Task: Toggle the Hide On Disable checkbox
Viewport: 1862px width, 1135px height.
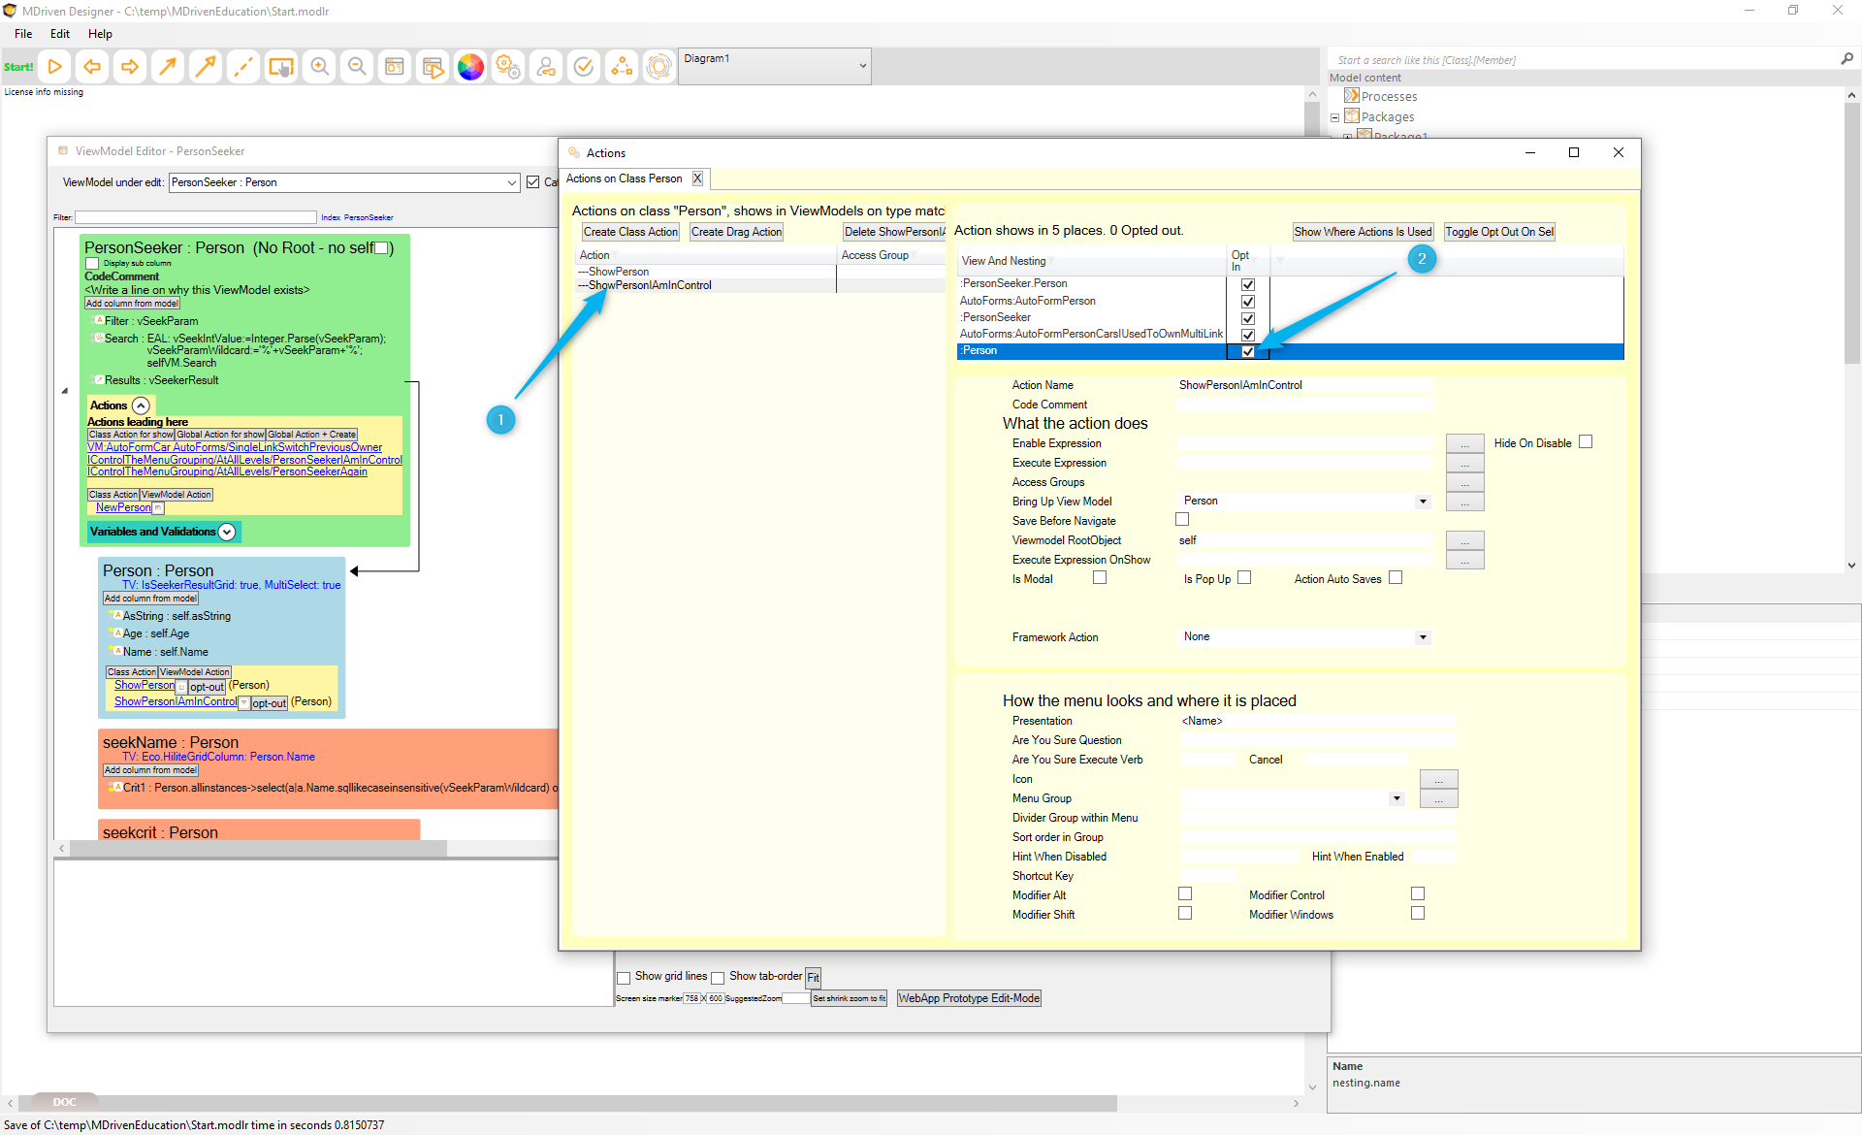Action: (1586, 442)
